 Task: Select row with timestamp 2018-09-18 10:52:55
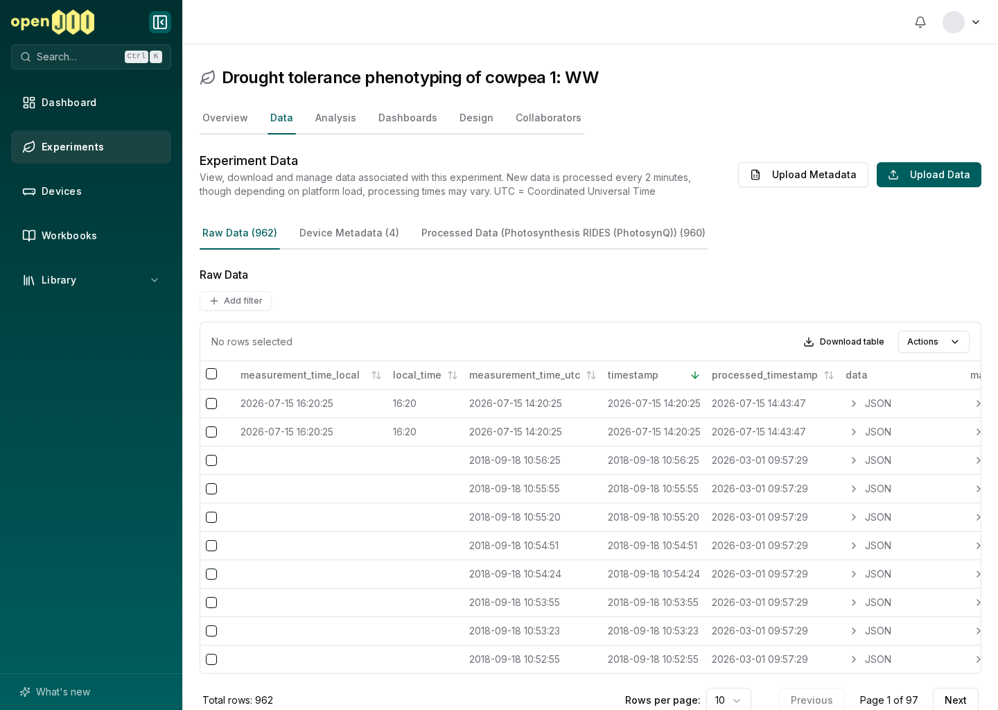(211, 659)
